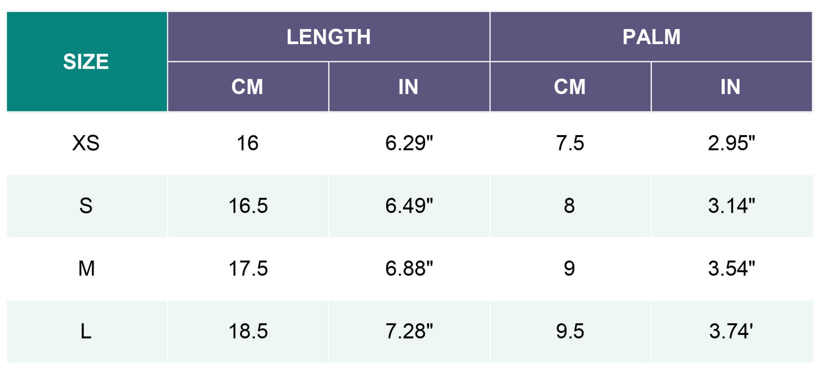Click the PALM column header
Viewport: 823px width, 374px height.
click(x=651, y=37)
